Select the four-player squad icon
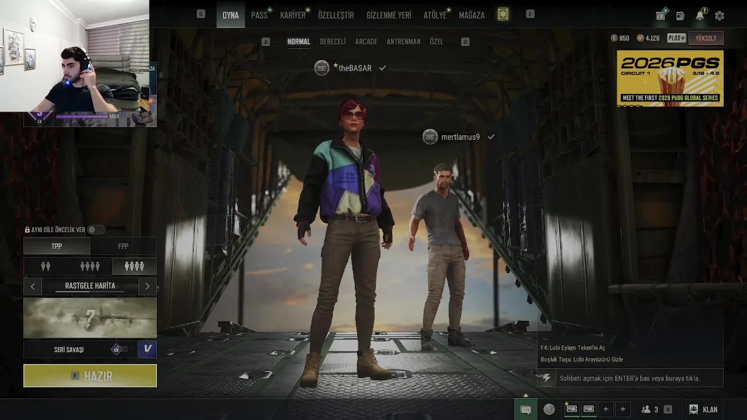747x420 pixels. tap(90, 266)
